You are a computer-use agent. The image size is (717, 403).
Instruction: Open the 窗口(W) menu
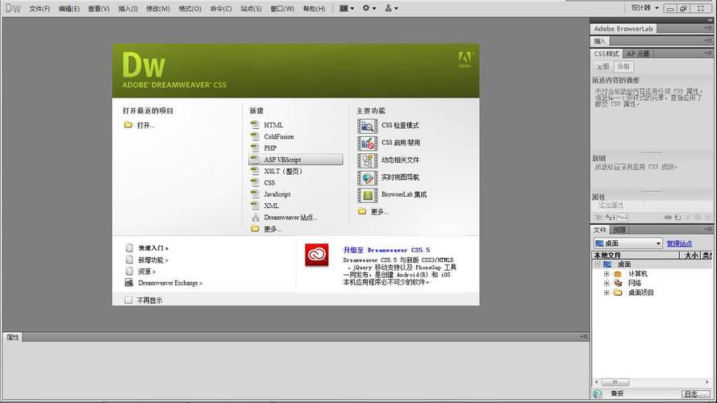282,9
